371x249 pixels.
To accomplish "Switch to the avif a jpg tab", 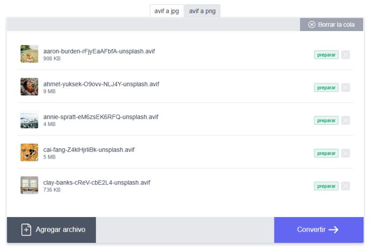I will click(x=166, y=11).
